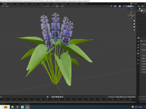Open the viewport Options dropdown

click(x=133, y=9)
